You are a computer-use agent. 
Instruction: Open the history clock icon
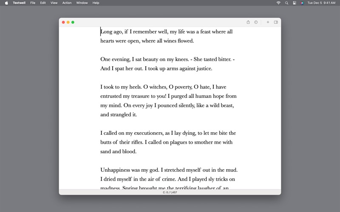click(x=256, y=22)
